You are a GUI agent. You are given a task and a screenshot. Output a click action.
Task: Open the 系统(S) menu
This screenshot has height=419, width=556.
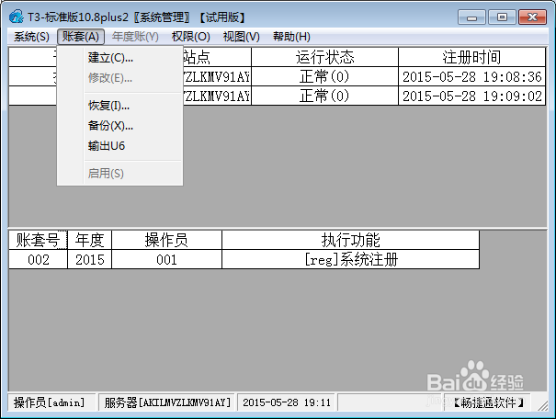tap(31, 37)
